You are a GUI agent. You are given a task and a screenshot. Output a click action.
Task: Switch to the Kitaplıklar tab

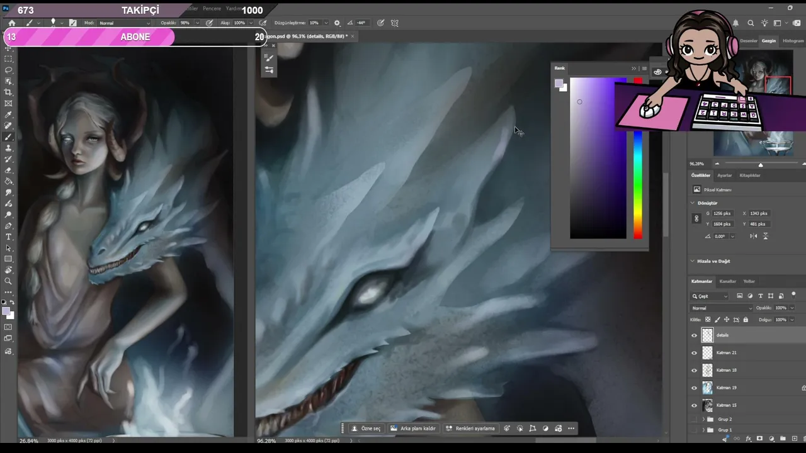[750, 176]
